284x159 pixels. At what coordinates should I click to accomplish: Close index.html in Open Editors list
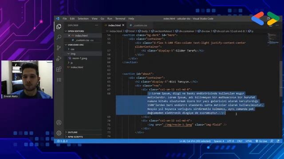pos(69,36)
